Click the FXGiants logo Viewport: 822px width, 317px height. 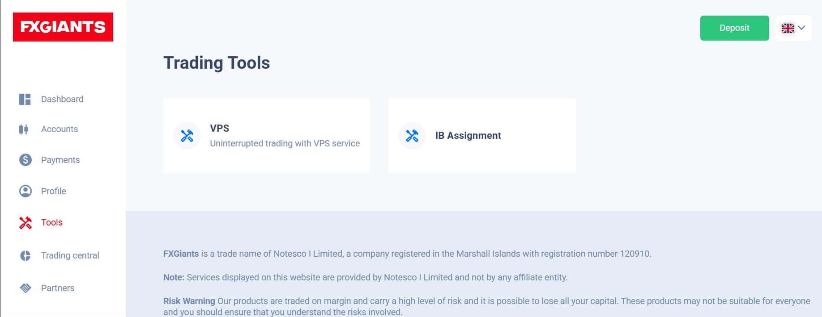[63, 27]
